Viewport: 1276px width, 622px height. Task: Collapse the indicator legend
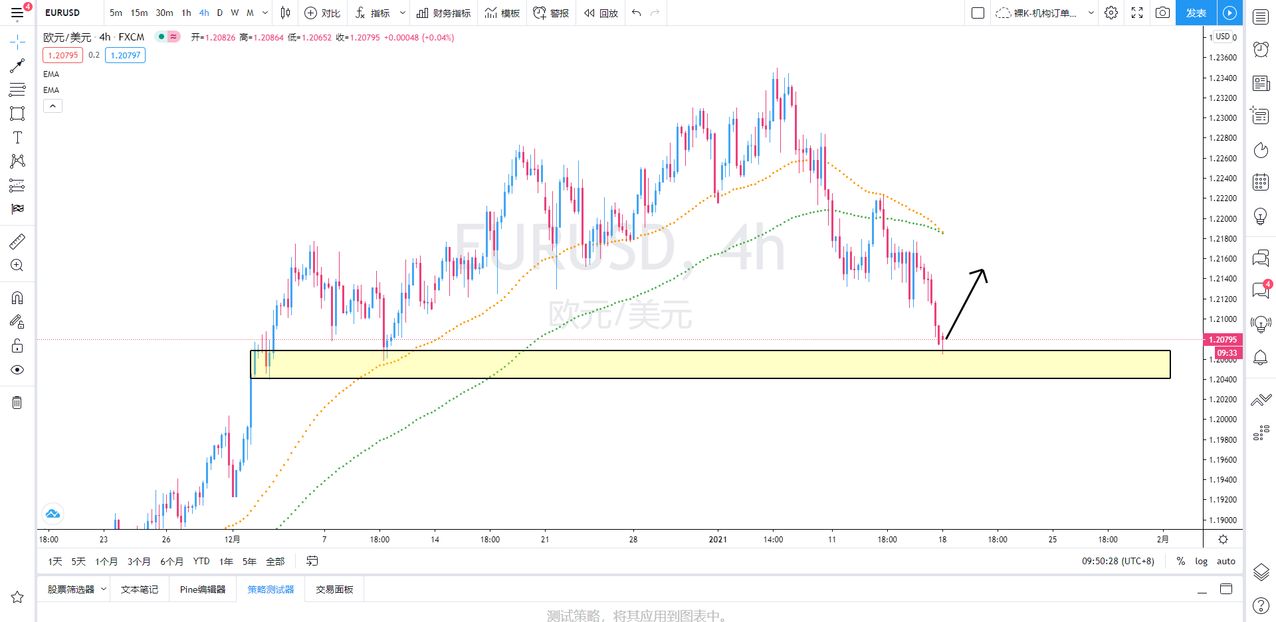[53, 106]
